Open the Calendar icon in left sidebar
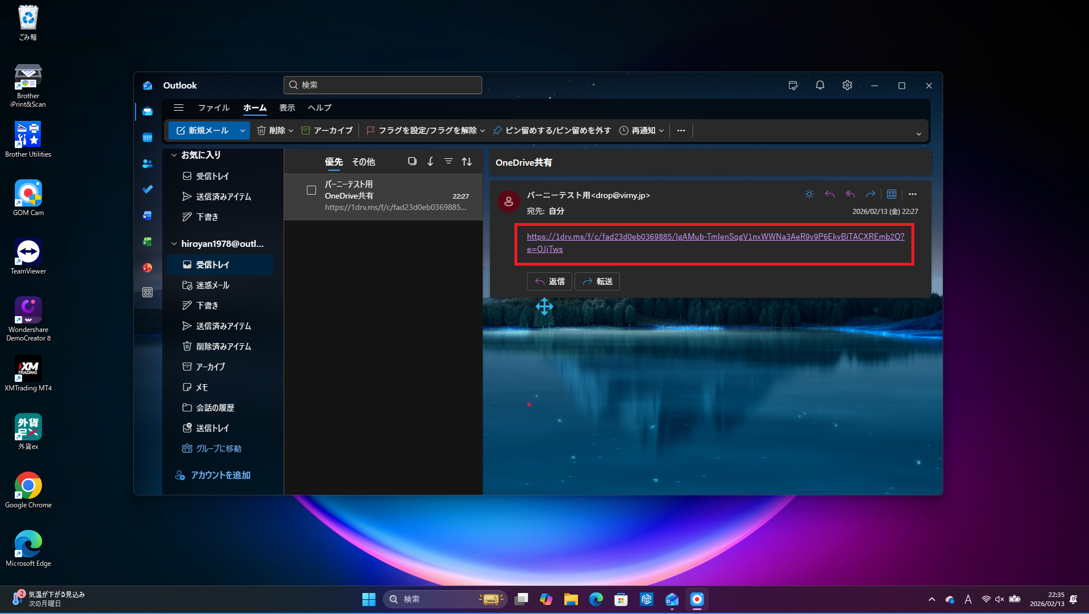 (147, 137)
